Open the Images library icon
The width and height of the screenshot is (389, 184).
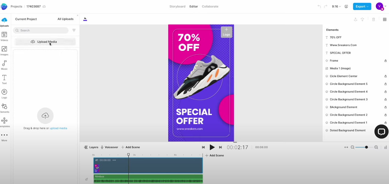click(4, 51)
